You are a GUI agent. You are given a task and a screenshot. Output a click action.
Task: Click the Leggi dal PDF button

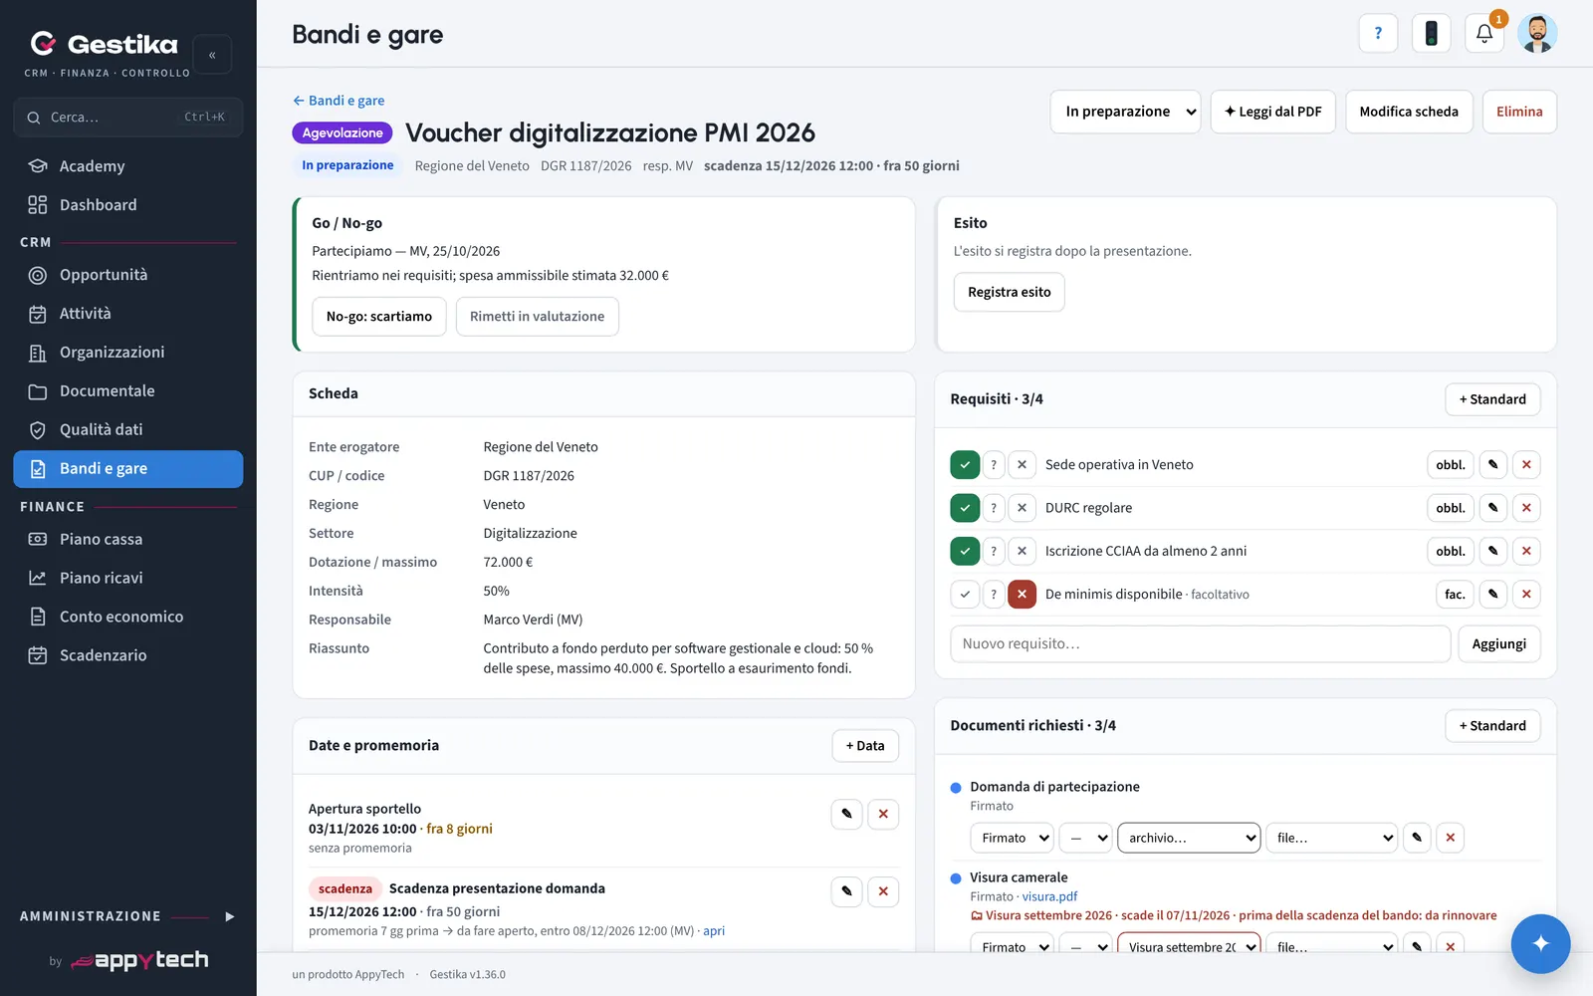point(1272,112)
